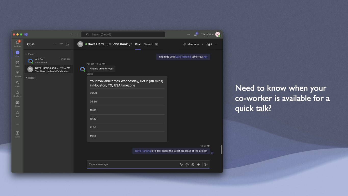Show more apps via sidebar ellipsis
This screenshot has width=348, height=196.
tap(17, 124)
